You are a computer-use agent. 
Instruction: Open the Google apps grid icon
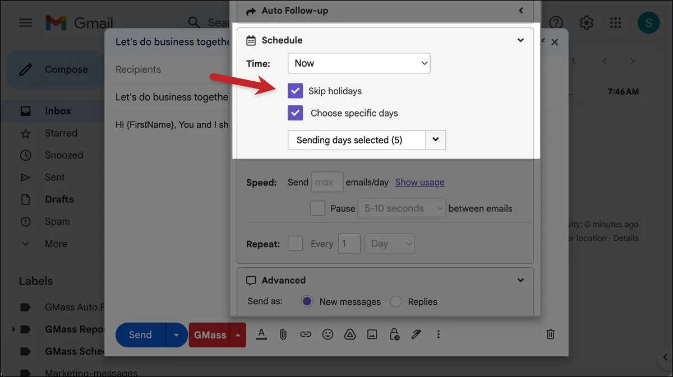(x=616, y=22)
